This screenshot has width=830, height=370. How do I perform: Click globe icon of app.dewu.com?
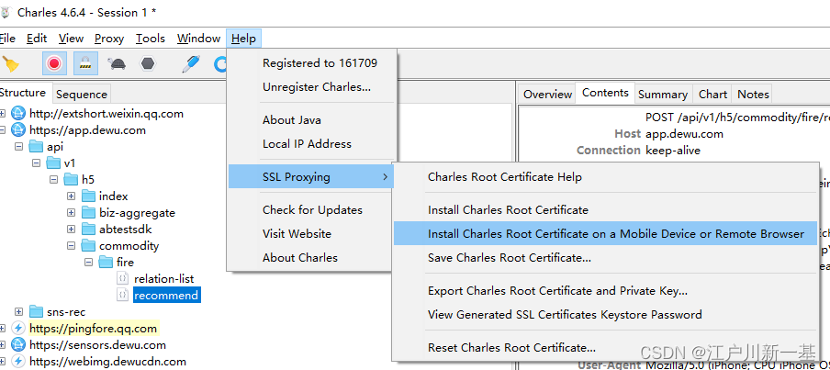coord(18,129)
